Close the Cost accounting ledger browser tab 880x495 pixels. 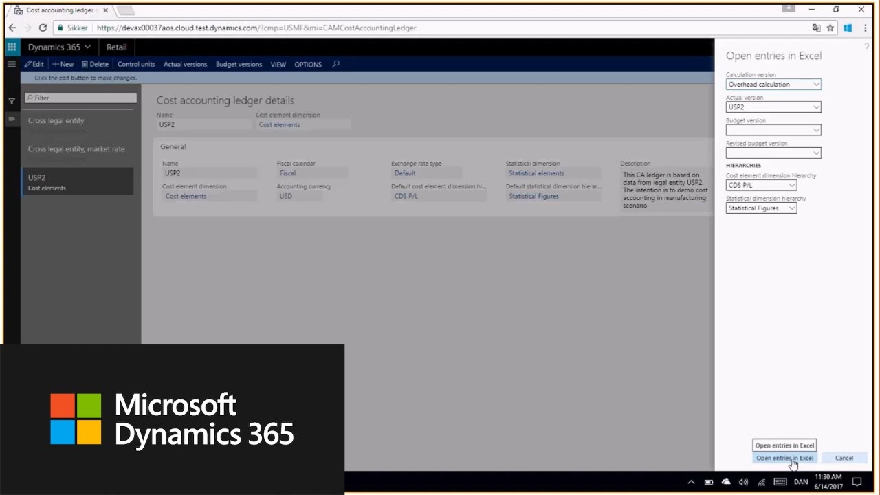[x=105, y=10]
